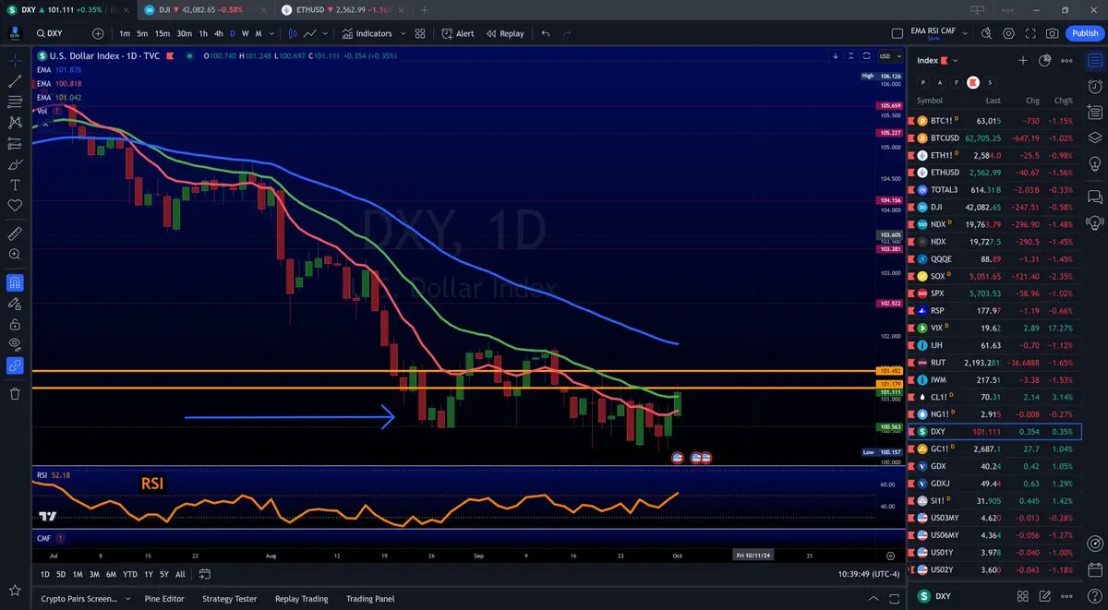Open the Fibonacci retracement tools

click(x=15, y=102)
